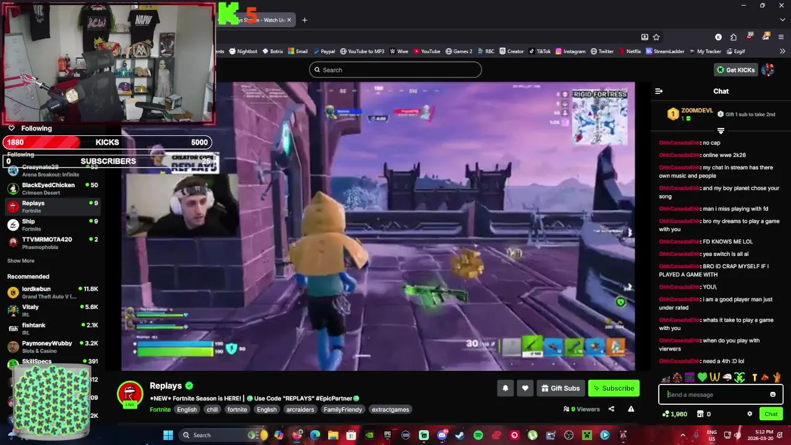Click the install app icon in address bar
The height and width of the screenshot is (445, 791).
[645, 37]
